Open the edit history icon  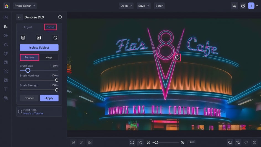(255, 142)
